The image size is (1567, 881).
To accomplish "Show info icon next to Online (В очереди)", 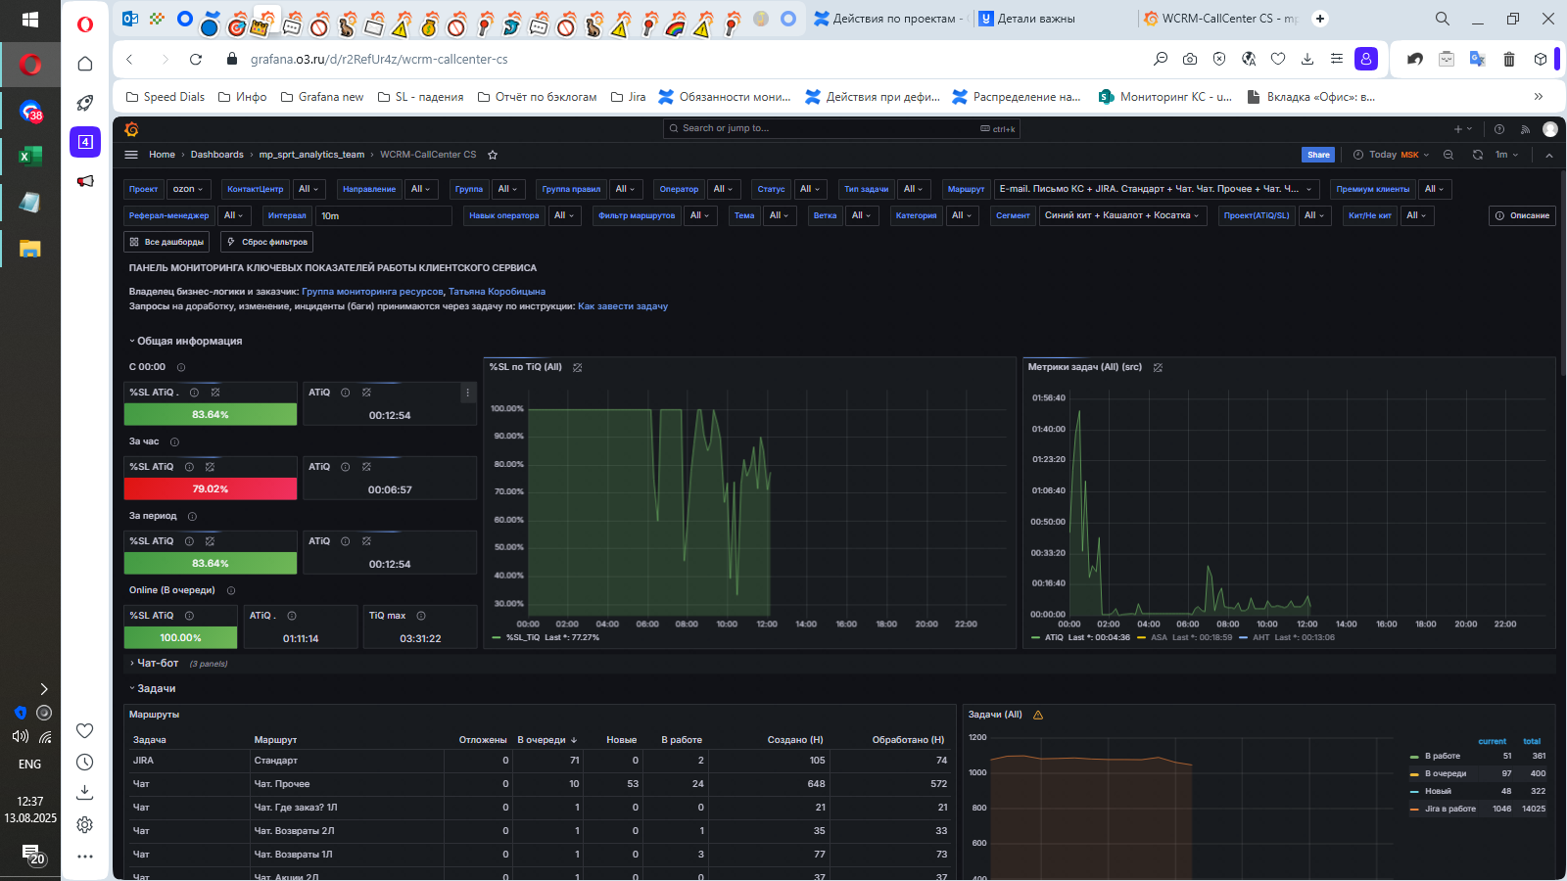I will [231, 590].
